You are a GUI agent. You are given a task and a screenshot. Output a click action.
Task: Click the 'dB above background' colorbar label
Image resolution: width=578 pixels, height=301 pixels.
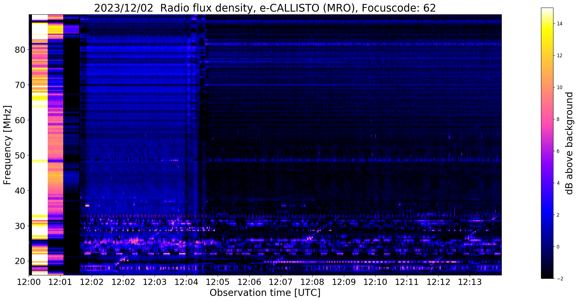point(570,143)
